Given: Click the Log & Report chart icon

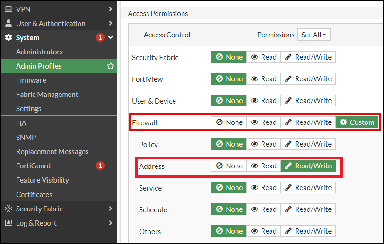Looking at the screenshot, I should (x=8, y=223).
